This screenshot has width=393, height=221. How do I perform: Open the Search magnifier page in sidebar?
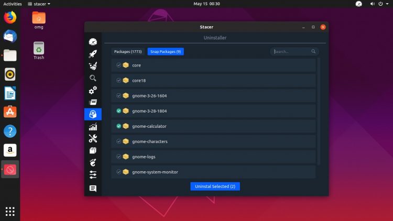pos(93,78)
